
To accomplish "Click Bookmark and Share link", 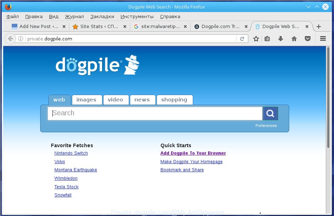I will pyautogui.click(x=182, y=170).
